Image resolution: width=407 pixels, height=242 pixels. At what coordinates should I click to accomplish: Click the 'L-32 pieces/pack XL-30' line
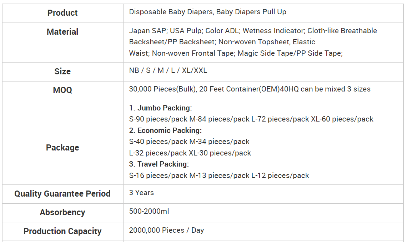tap(190, 153)
